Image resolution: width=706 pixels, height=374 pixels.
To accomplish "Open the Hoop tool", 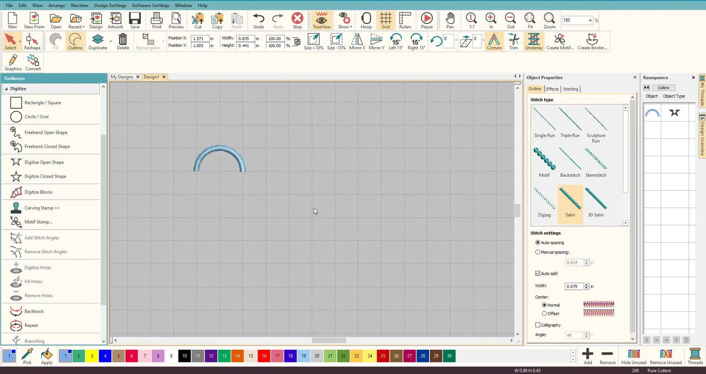I will click(x=366, y=21).
